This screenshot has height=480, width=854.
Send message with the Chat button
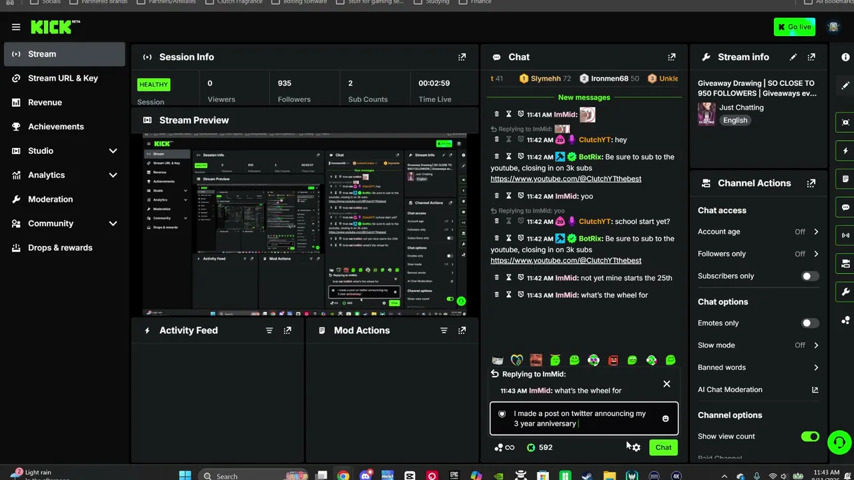[663, 447]
